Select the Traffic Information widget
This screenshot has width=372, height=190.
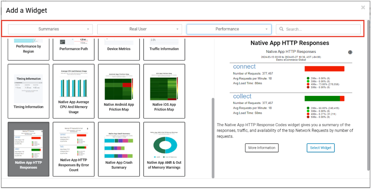tap(164, 49)
